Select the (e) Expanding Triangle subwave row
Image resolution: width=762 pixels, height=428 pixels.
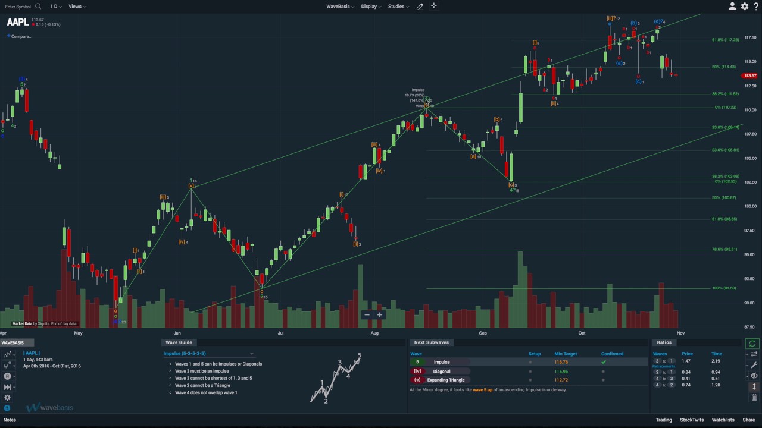[528, 380]
